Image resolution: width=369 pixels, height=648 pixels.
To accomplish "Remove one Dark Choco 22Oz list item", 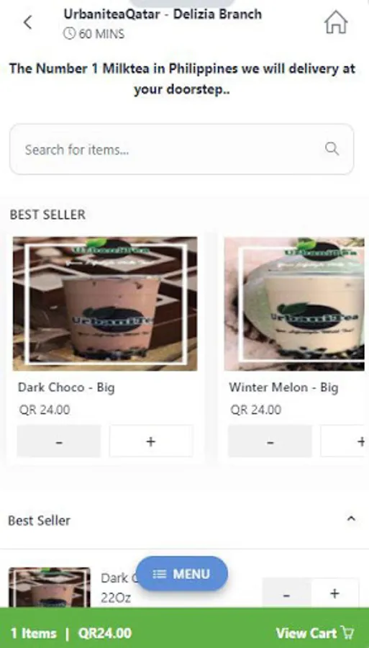I will pyautogui.click(x=286, y=594).
